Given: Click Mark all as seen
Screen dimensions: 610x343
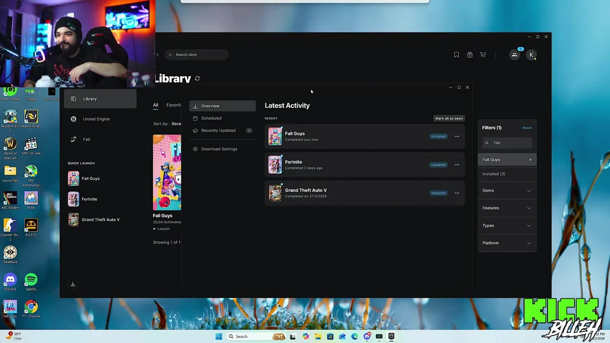Looking at the screenshot, I should (x=449, y=118).
